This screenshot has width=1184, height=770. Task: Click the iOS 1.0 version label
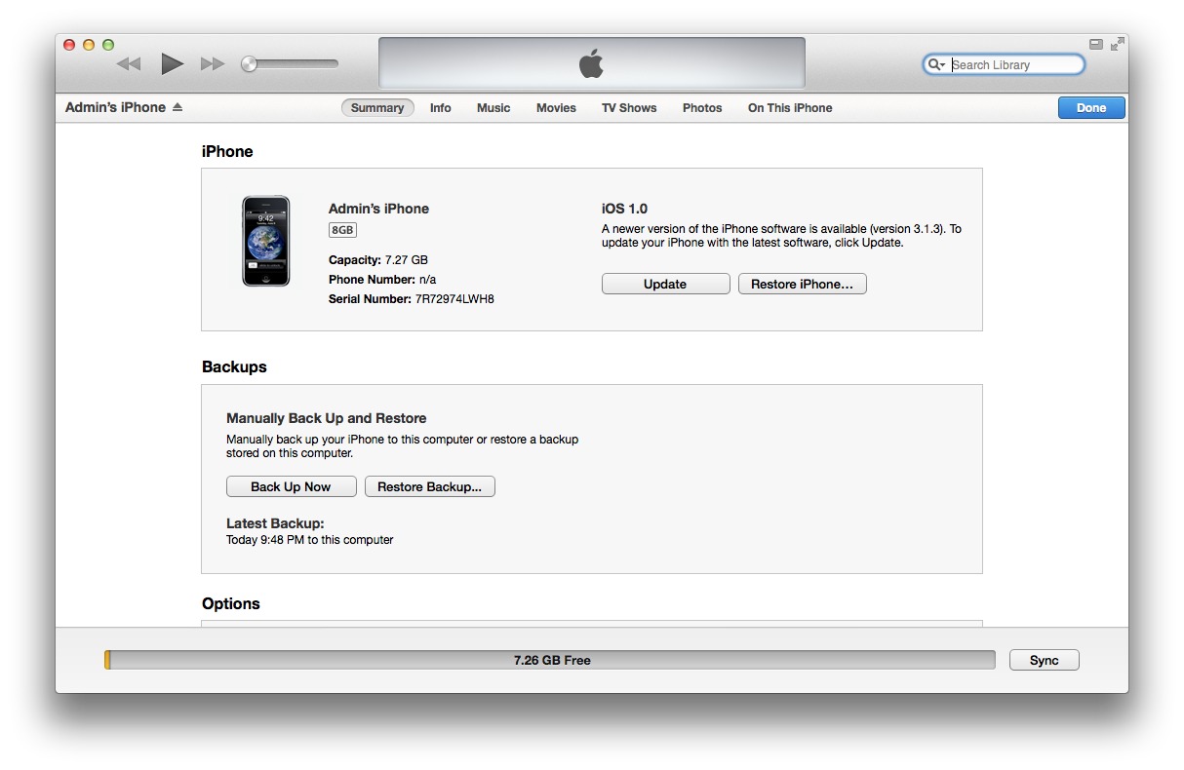624,209
